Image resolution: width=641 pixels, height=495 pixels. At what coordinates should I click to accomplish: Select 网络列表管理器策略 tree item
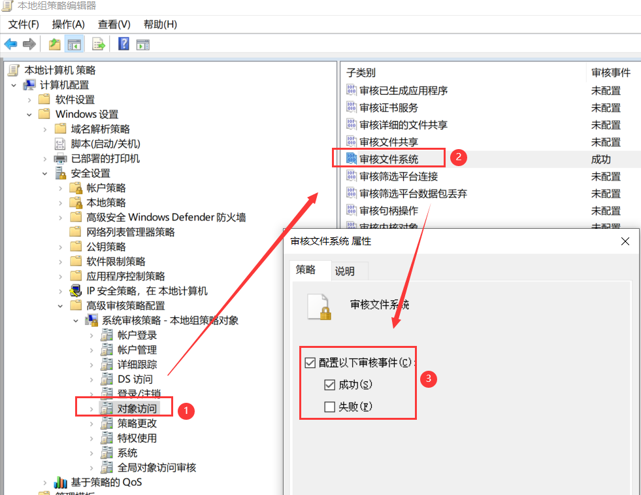(x=131, y=232)
